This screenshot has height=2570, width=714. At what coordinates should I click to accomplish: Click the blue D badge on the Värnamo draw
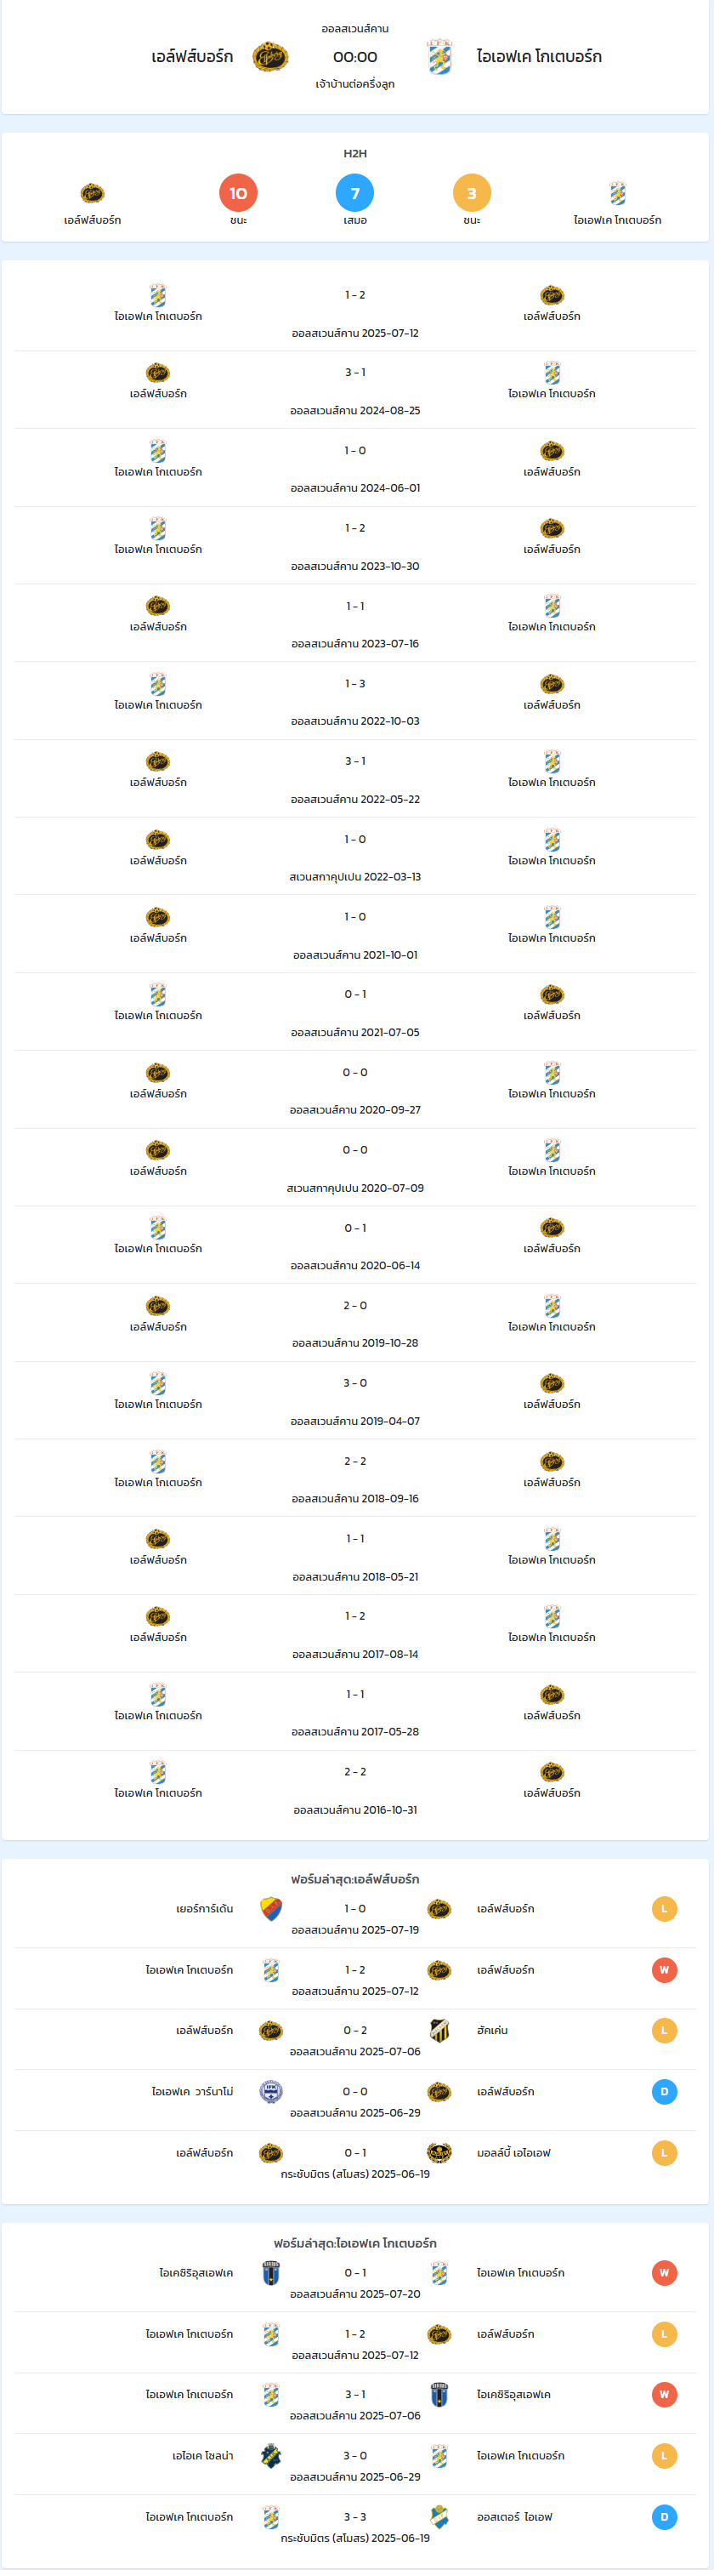[664, 2091]
